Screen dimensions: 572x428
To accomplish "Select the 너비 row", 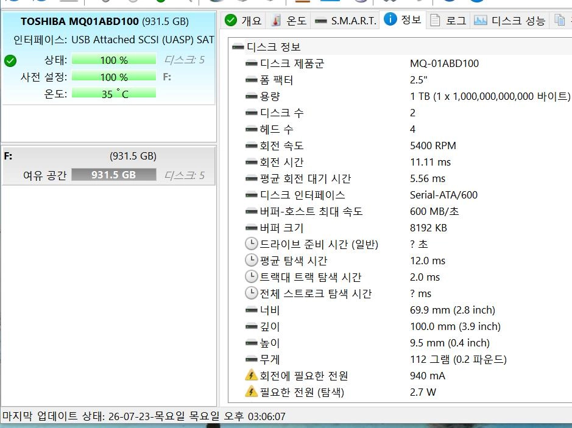I will pyautogui.click(x=401, y=310).
